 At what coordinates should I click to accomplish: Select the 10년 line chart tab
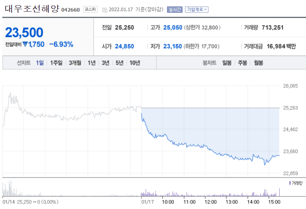coord(135,63)
